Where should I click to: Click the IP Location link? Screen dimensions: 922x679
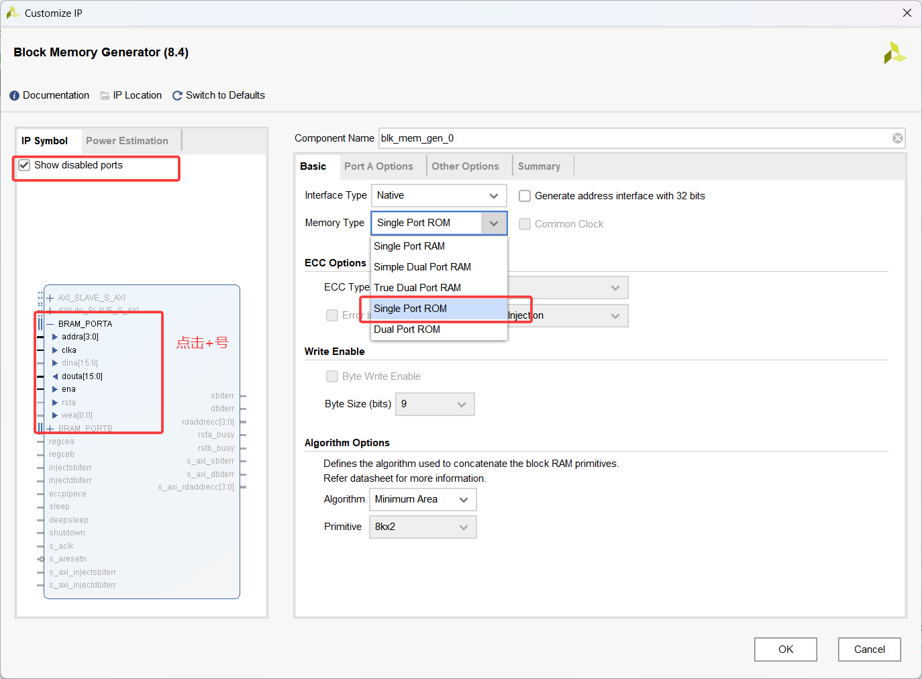[138, 96]
